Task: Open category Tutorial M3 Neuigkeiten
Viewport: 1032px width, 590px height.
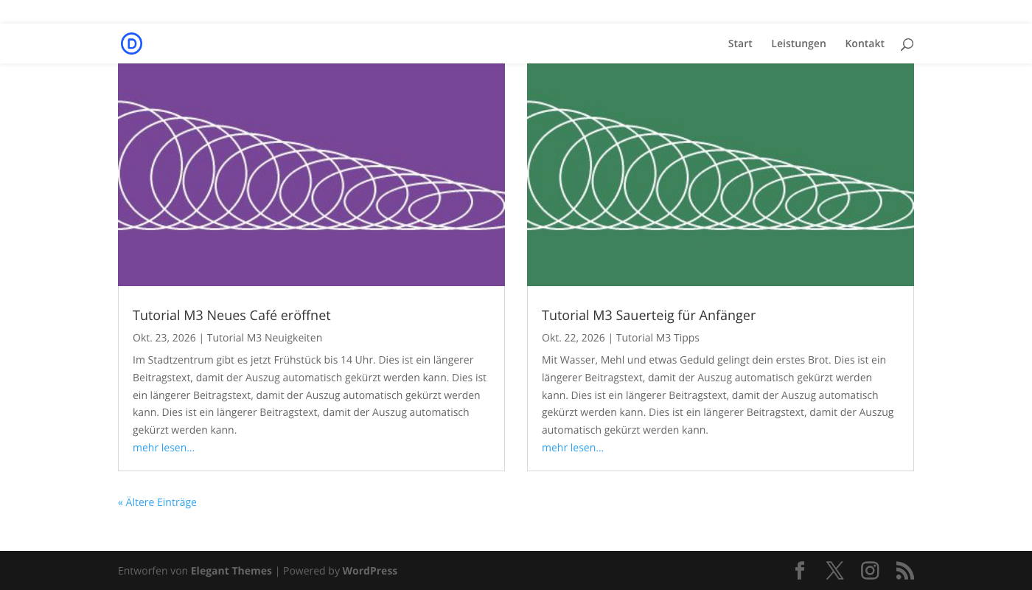Action: click(x=265, y=338)
